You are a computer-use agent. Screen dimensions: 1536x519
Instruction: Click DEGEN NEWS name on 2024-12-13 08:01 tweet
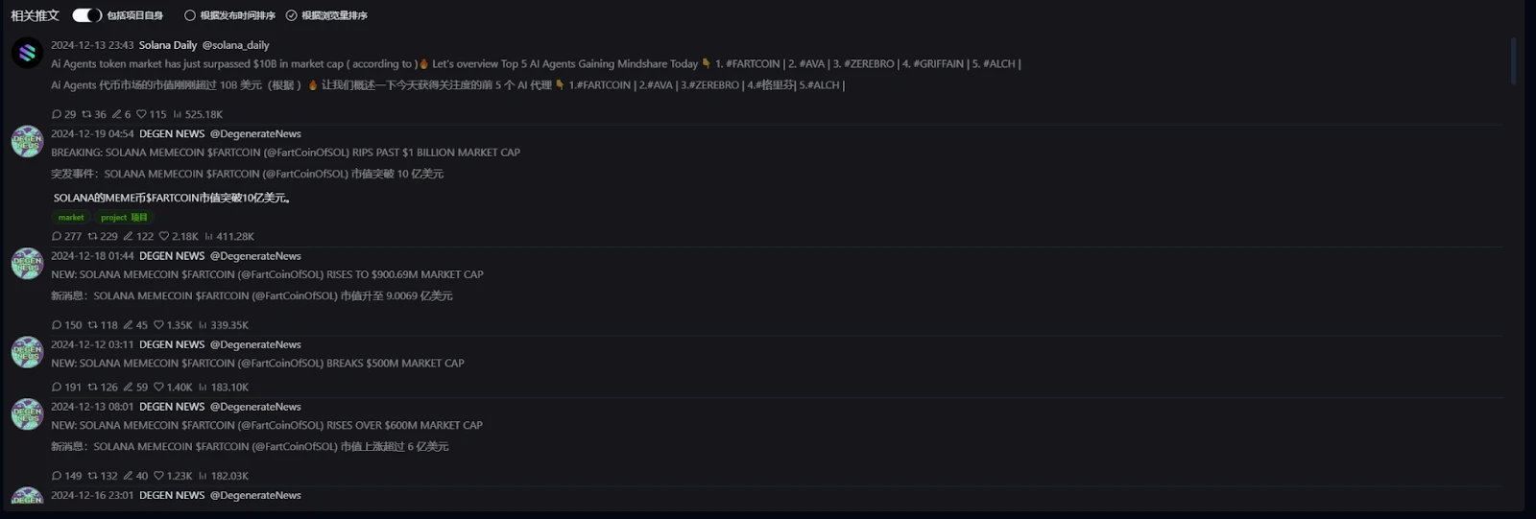(x=172, y=407)
